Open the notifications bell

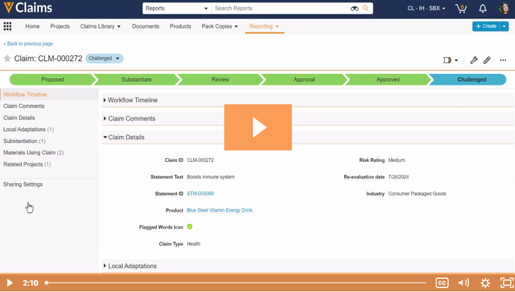tap(483, 8)
